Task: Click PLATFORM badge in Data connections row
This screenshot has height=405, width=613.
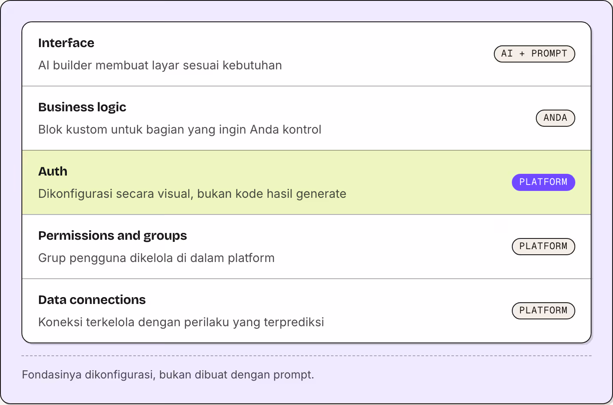Action: pos(543,311)
